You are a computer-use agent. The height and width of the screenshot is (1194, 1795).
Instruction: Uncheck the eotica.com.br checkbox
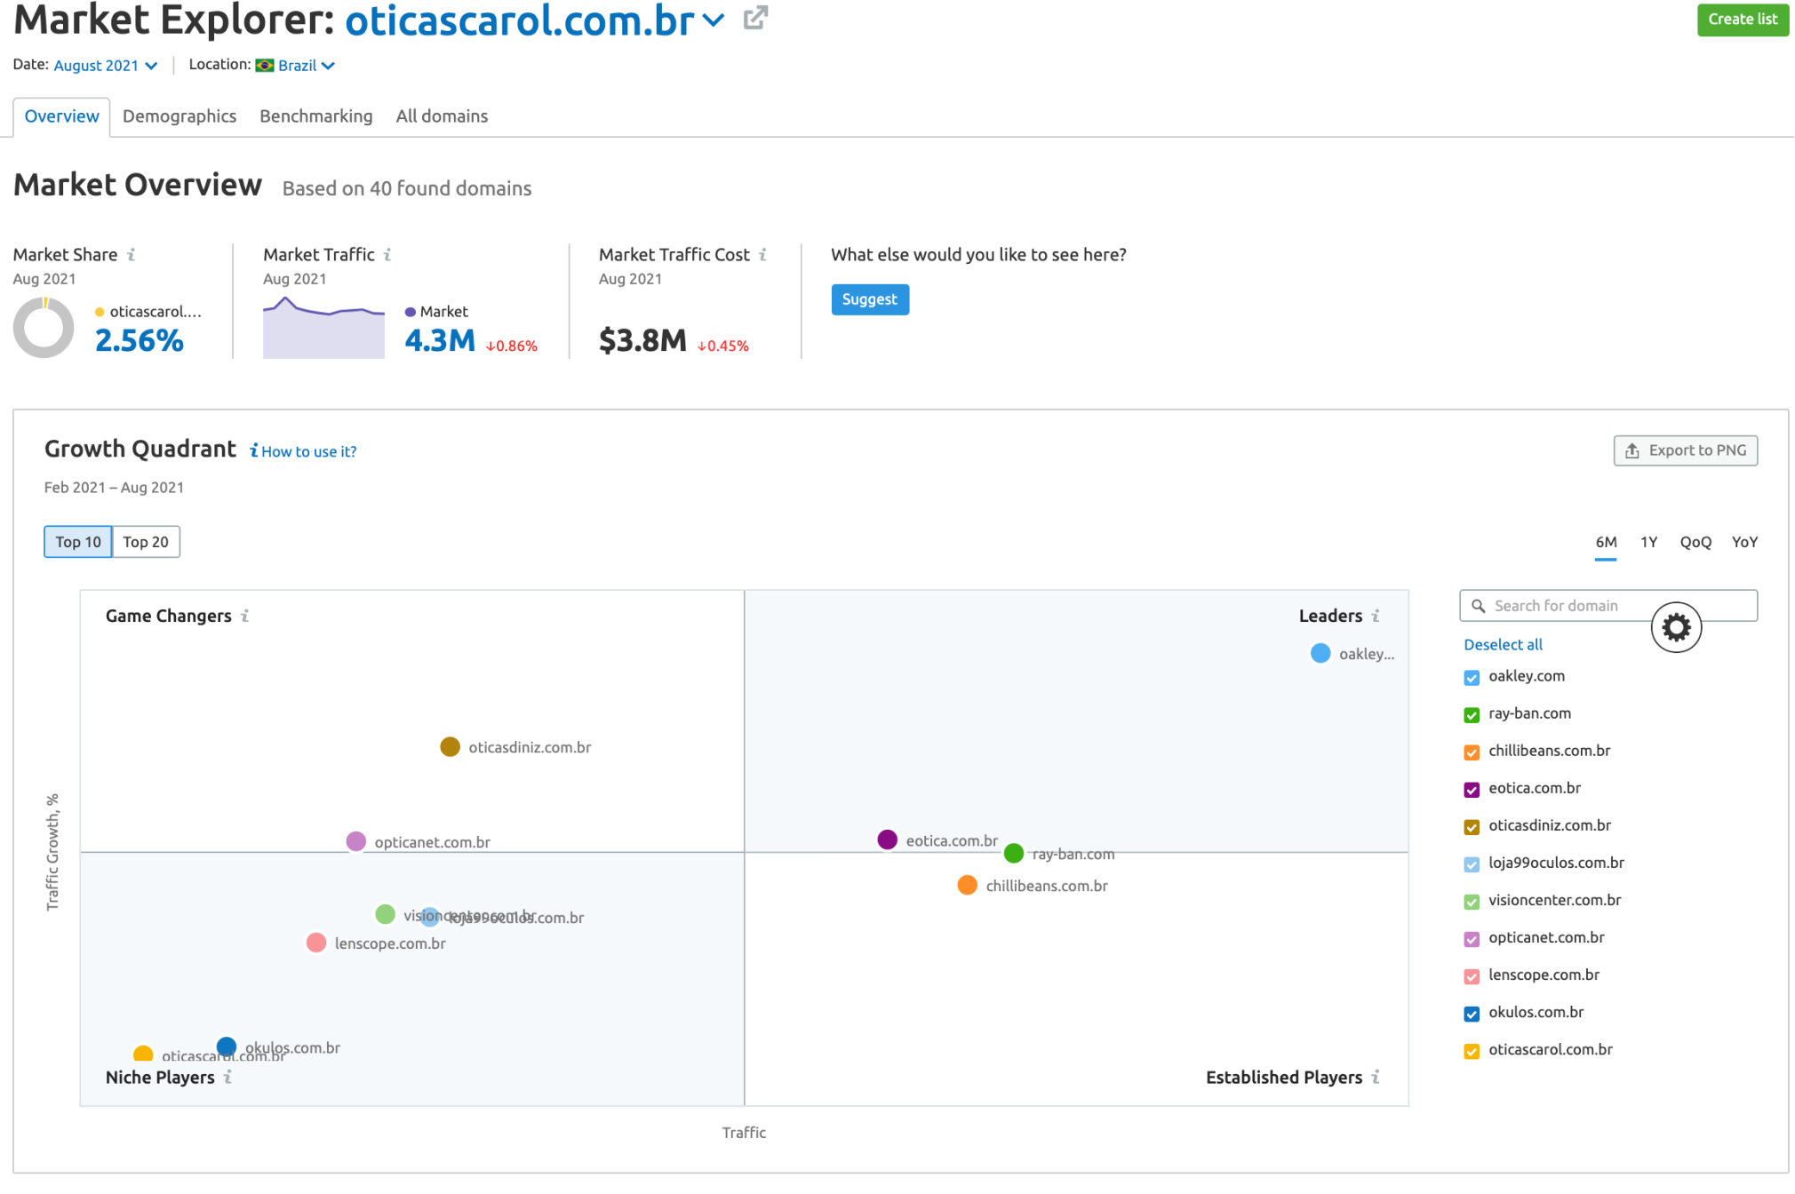1472,790
